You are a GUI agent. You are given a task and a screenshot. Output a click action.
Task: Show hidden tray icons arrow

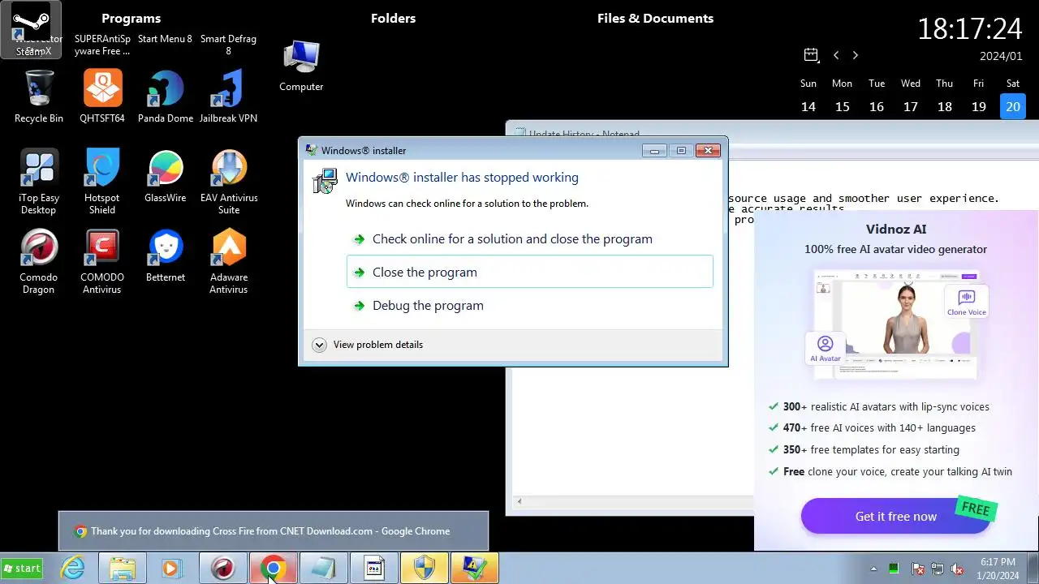[873, 569]
